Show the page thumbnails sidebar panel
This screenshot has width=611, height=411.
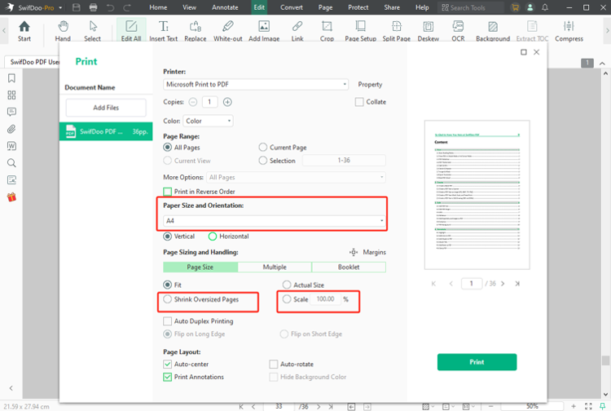coord(11,95)
